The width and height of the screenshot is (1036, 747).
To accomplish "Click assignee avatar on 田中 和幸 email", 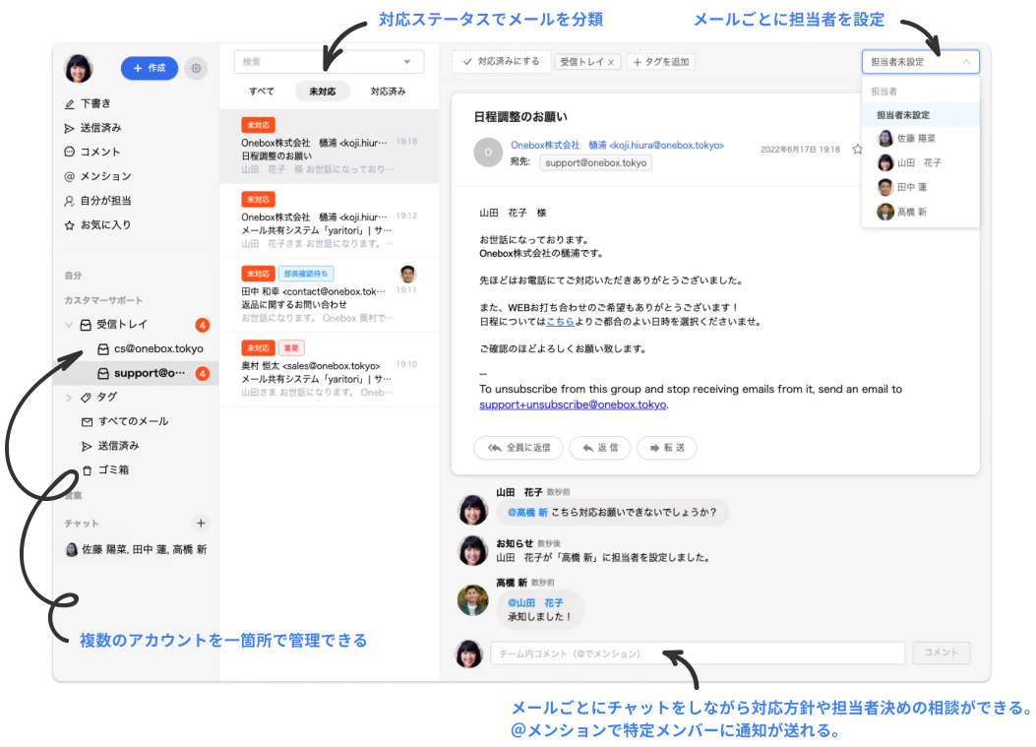I will (x=407, y=273).
